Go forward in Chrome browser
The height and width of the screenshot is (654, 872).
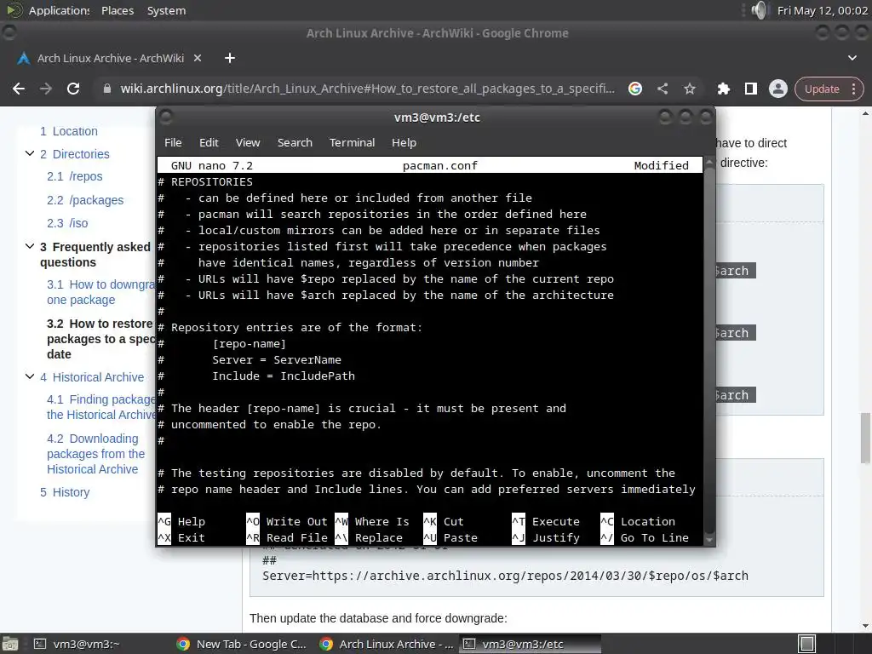tap(46, 89)
